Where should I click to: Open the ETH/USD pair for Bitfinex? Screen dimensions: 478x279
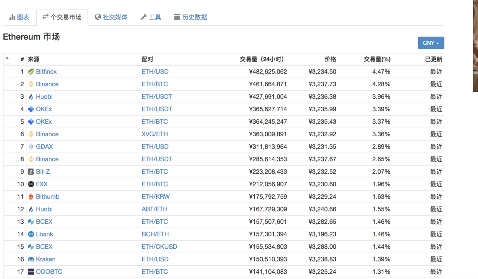tap(155, 72)
